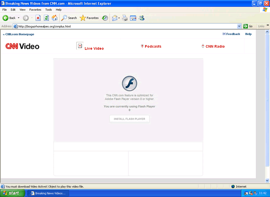
Task: Click the Install Flash Player button
Action: (129, 119)
